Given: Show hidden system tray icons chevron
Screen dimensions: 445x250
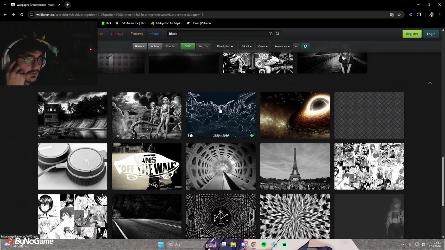Looking at the screenshot, I should [403, 244].
